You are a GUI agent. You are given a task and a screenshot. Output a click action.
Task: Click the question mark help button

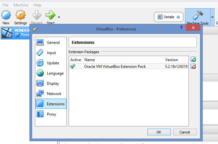[x=181, y=28]
